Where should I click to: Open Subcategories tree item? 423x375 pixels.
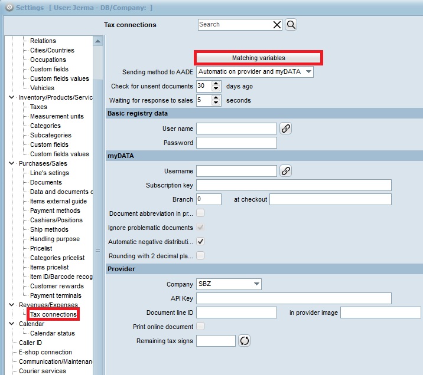pos(51,135)
